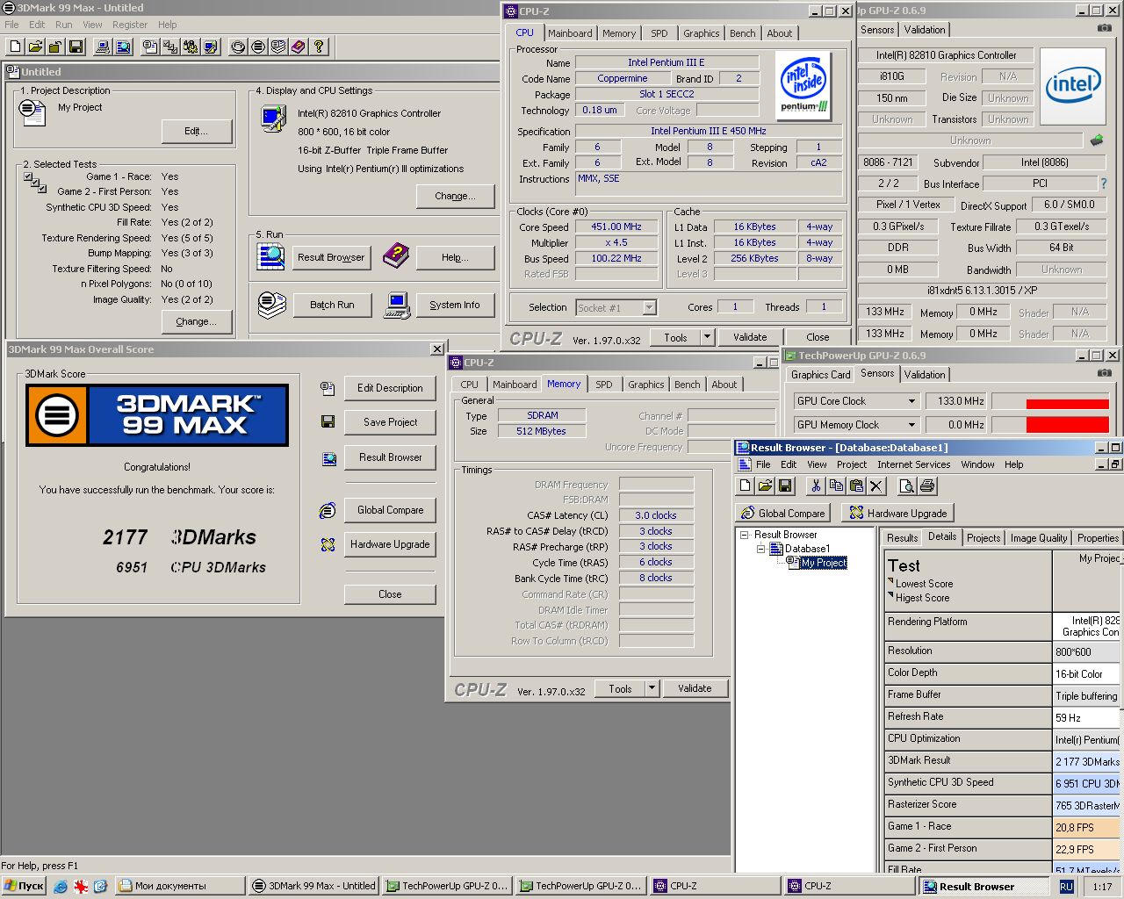Open Image Quality tab in Result Browser

coord(1039,538)
